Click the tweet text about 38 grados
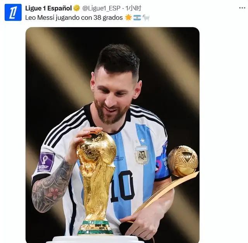This screenshot has height=243, width=248. pyautogui.click(x=74, y=18)
